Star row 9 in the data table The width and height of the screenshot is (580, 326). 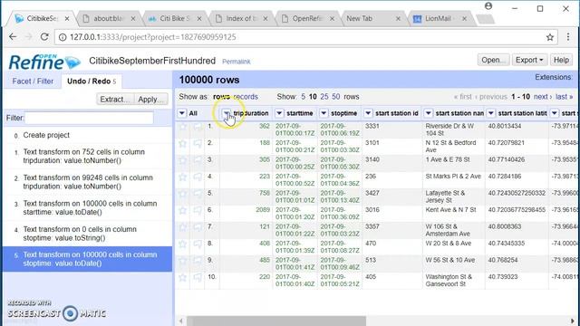coord(183,261)
